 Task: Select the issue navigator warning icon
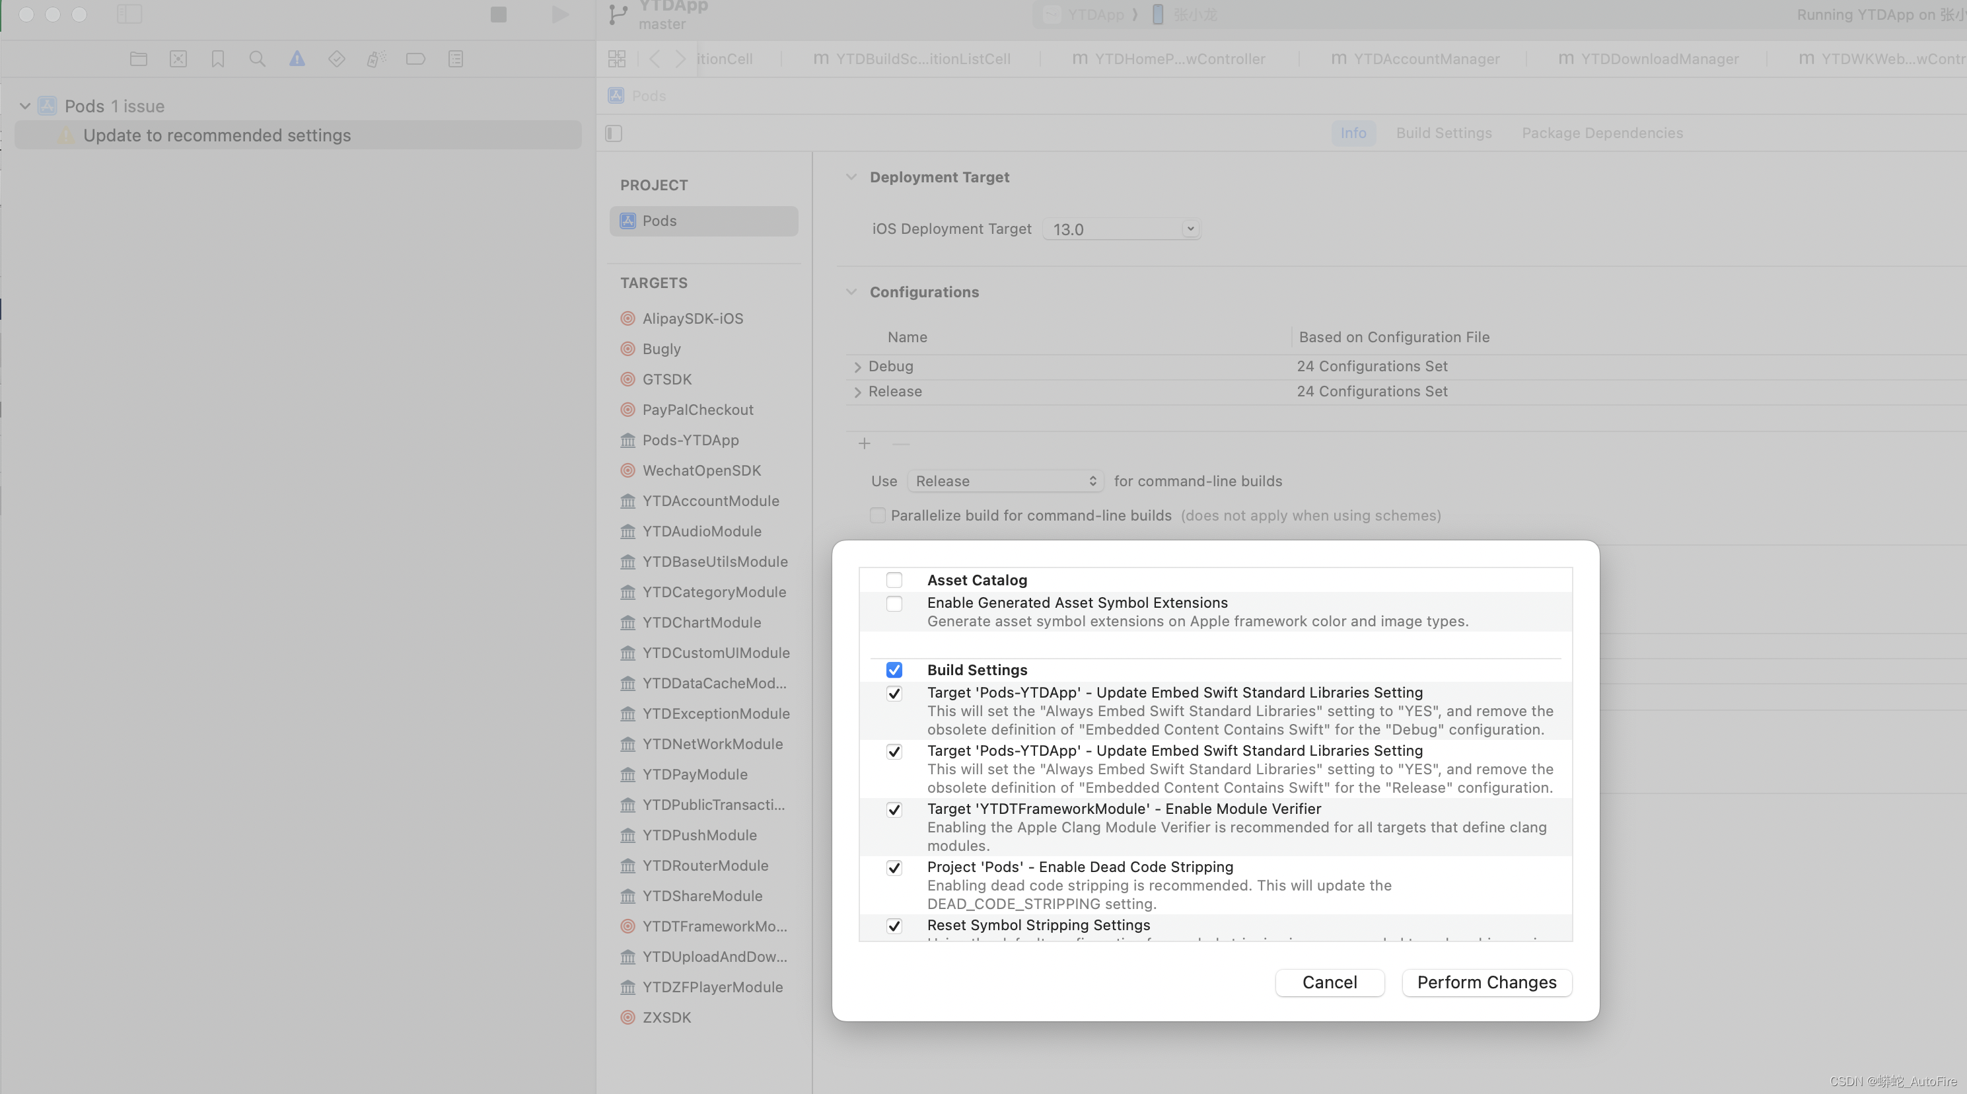[297, 59]
